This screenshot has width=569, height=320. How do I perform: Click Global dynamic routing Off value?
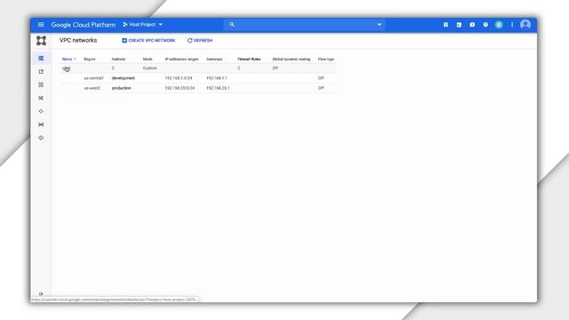point(275,68)
